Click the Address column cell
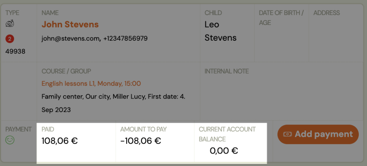 [x=336, y=33]
